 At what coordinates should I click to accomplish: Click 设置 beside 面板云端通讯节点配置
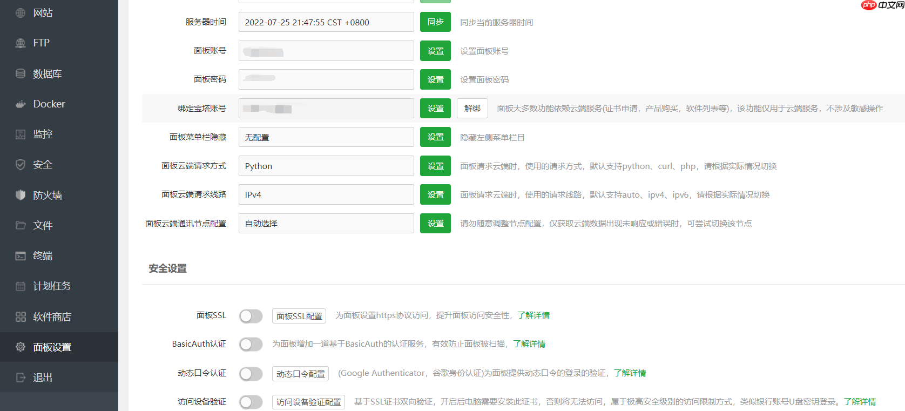(435, 223)
